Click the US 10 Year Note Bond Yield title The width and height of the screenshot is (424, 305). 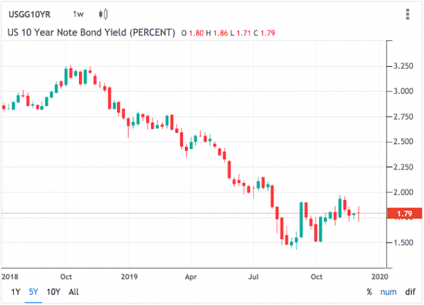click(91, 33)
